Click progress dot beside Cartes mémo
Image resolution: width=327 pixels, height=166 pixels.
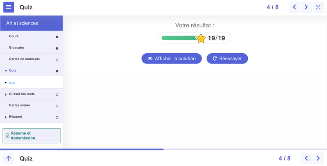pyautogui.click(x=57, y=106)
